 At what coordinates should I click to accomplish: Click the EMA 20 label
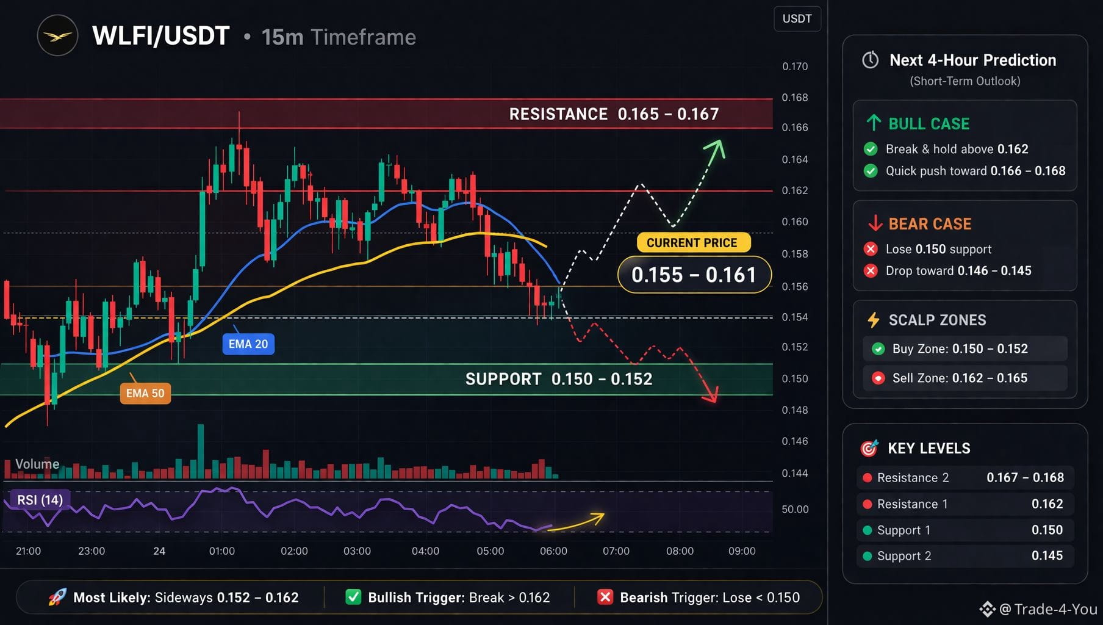(248, 344)
